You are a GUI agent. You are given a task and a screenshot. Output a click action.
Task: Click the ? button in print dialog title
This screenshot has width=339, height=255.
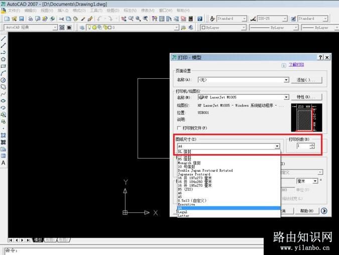click(x=320, y=57)
